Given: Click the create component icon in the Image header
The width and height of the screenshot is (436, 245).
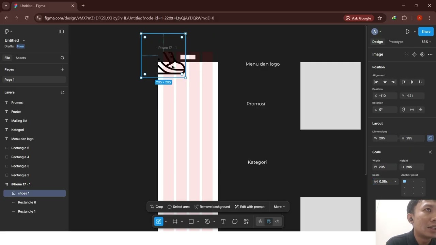Looking at the screenshot, I should click(414, 54).
